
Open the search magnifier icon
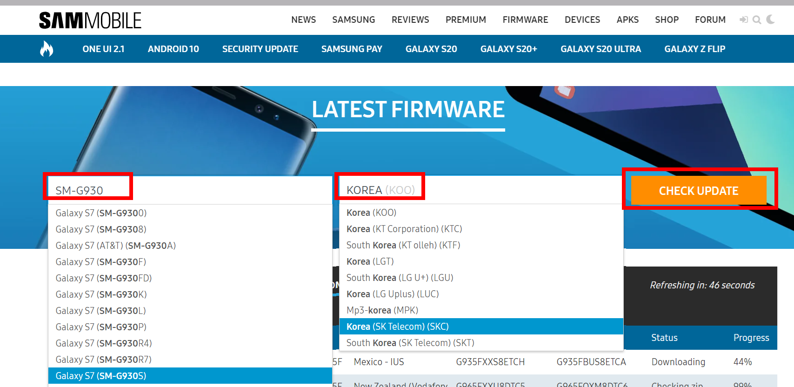tap(757, 20)
